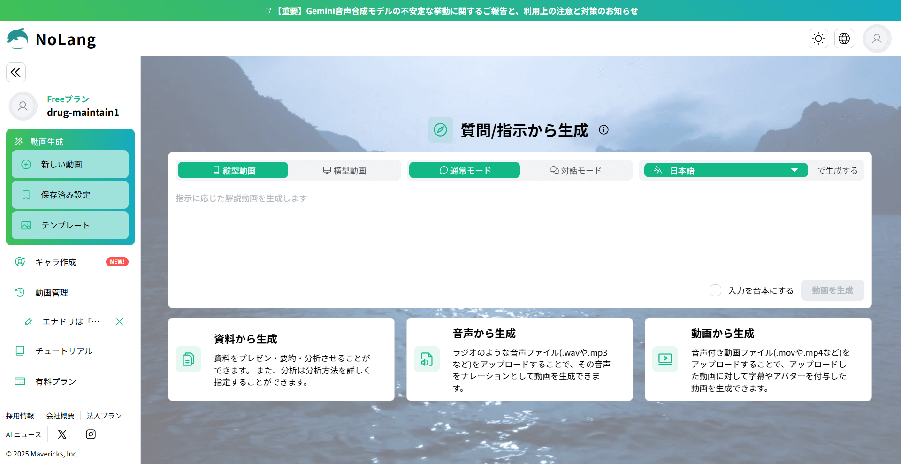Switch to 横型動画 horizontal video
The image size is (901, 464).
(344, 170)
